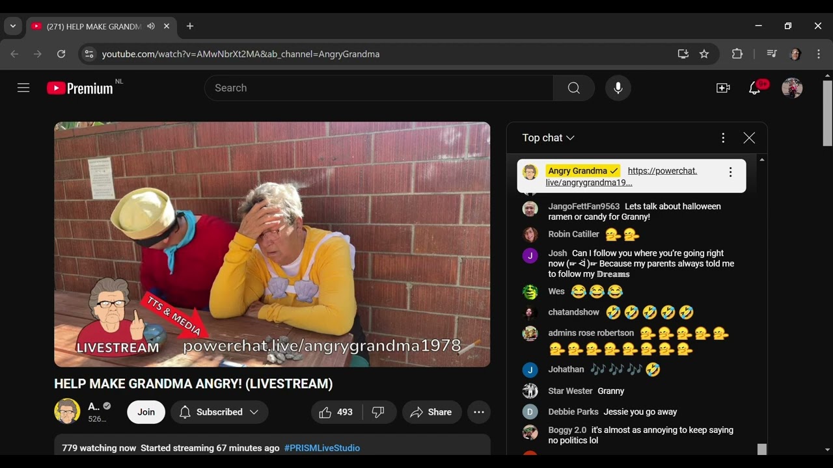Click Johathan chat username
Screen dimensions: 833x468
[x=566, y=369]
